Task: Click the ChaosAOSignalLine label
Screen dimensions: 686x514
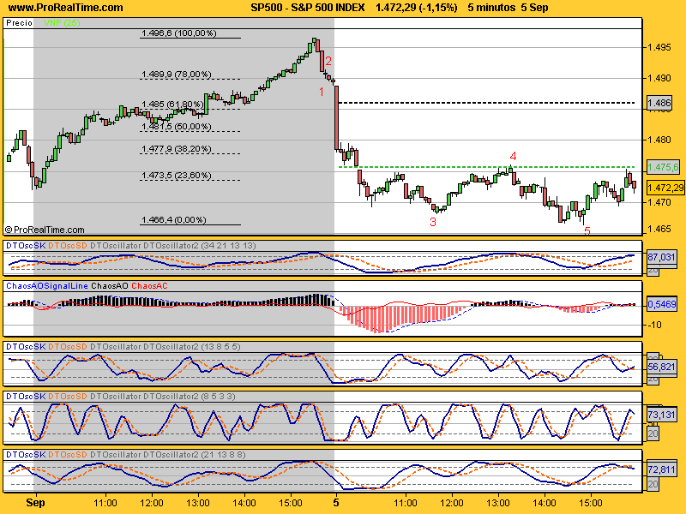Action: point(47,286)
